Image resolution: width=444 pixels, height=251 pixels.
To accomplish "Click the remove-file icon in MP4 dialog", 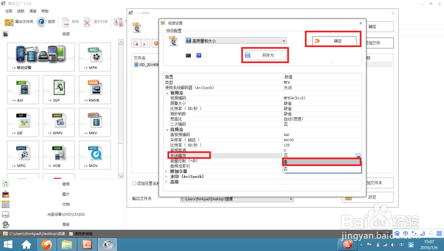I will click(x=136, y=44).
